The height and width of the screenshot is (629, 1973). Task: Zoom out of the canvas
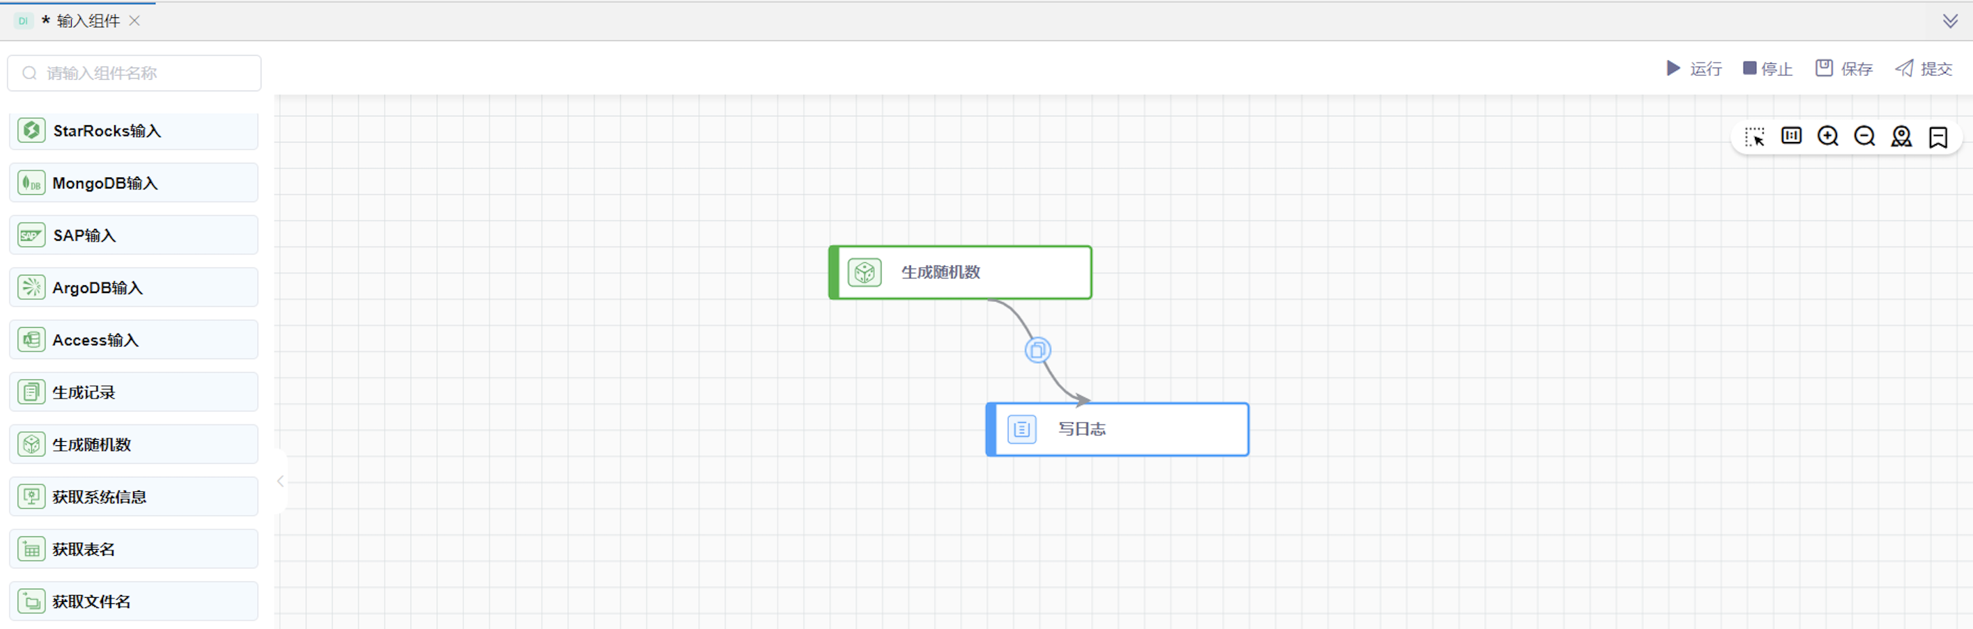(1864, 136)
